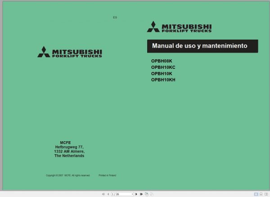This screenshot has height=197, width=270.
Task: Go to the previous page
Action: [x=108, y=194]
